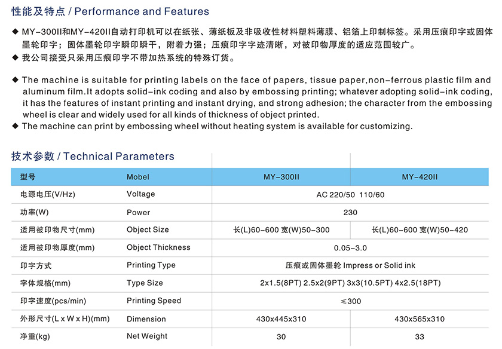Click the diamond bullet before '我公司接受只采用压痕印字'
The width and height of the screenshot is (502, 349).
[15, 58]
